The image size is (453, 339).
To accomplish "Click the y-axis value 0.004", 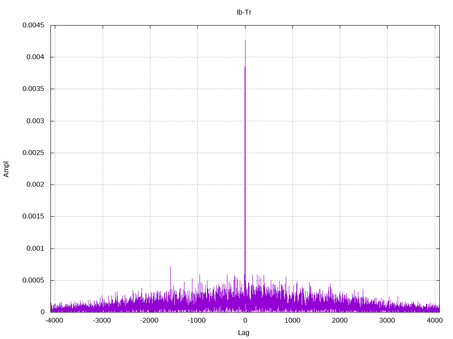I will pos(35,57).
